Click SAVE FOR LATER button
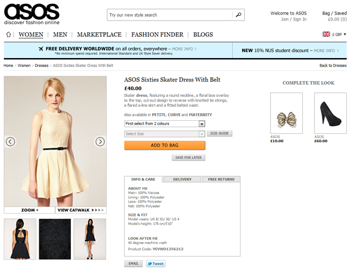The height and width of the screenshot is (271, 352). [188, 158]
